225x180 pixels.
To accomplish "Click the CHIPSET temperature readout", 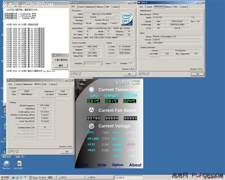I will point(112,101).
